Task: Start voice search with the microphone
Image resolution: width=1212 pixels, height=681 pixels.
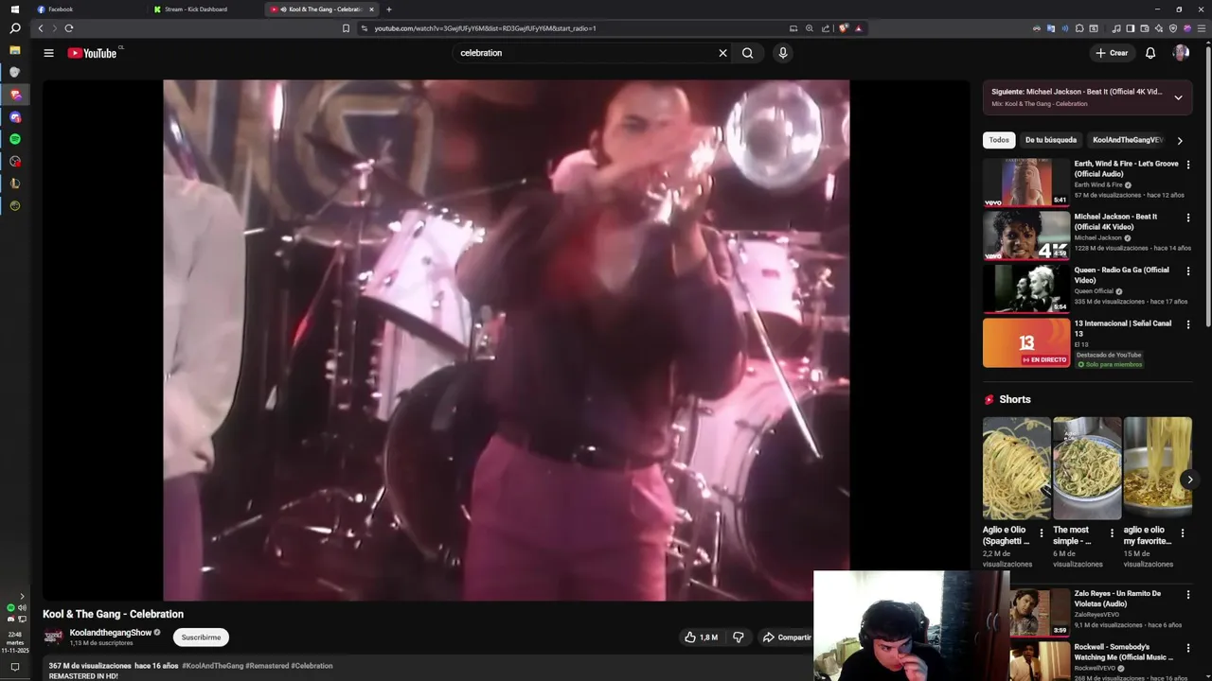Action: pyautogui.click(x=782, y=53)
